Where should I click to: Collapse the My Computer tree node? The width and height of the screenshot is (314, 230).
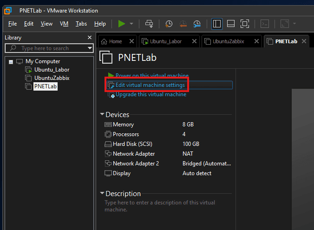11,62
